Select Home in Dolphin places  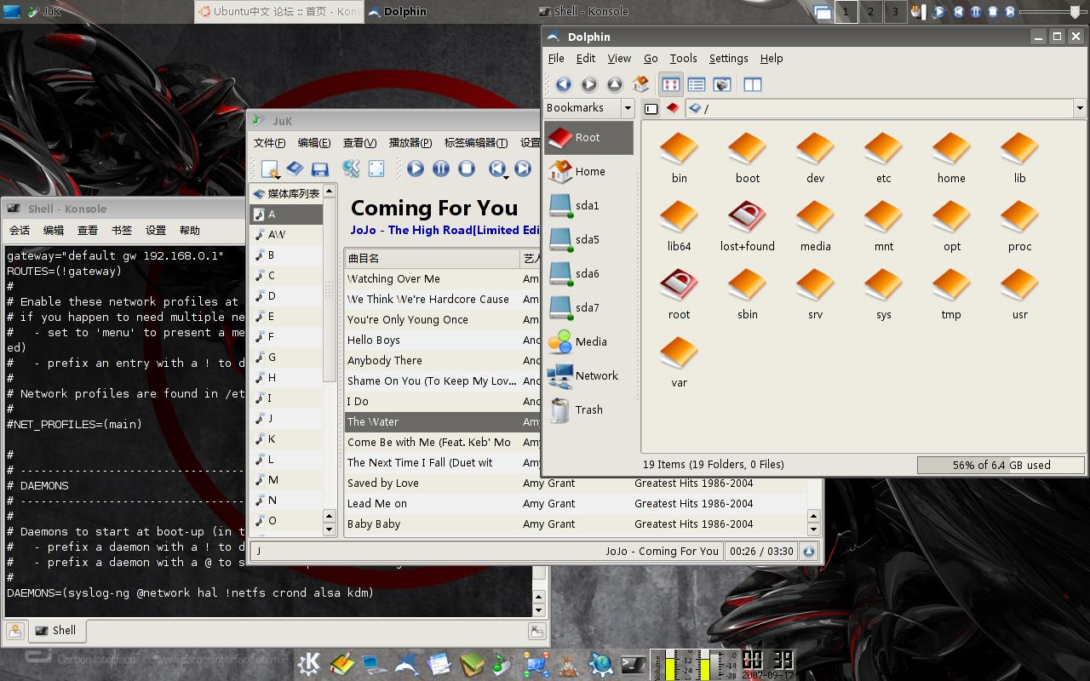click(x=588, y=171)
